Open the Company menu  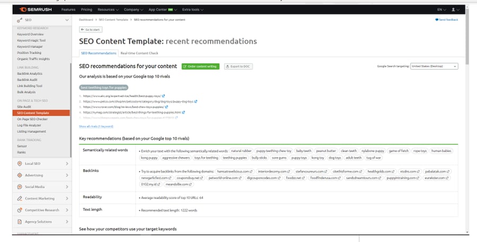[134, 10]
